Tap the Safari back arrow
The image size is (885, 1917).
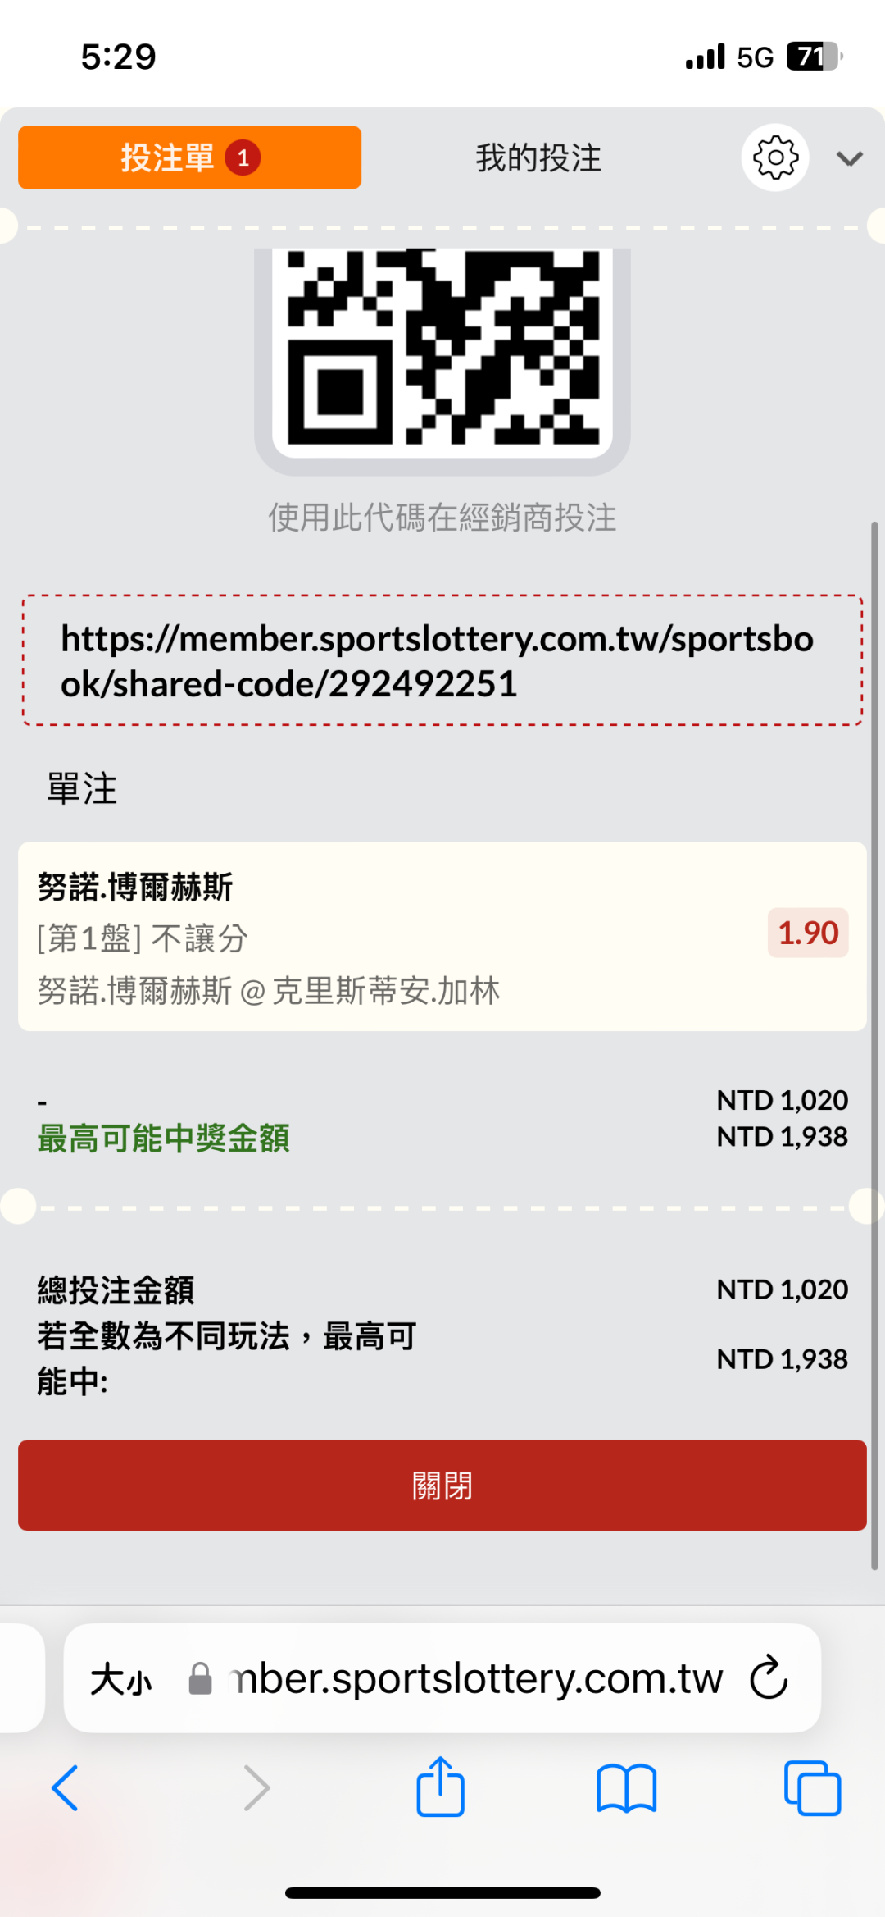66,1788
